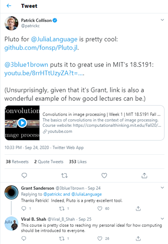Click the reply icon under main tweet
The height and width of the screenshot is (244, 168).
tap(24, 176)
